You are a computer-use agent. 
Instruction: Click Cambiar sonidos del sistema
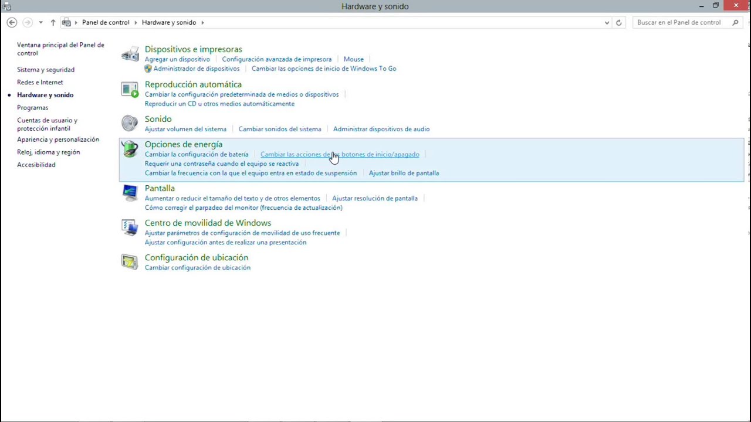pyautogui.click(x=280, y=129)
